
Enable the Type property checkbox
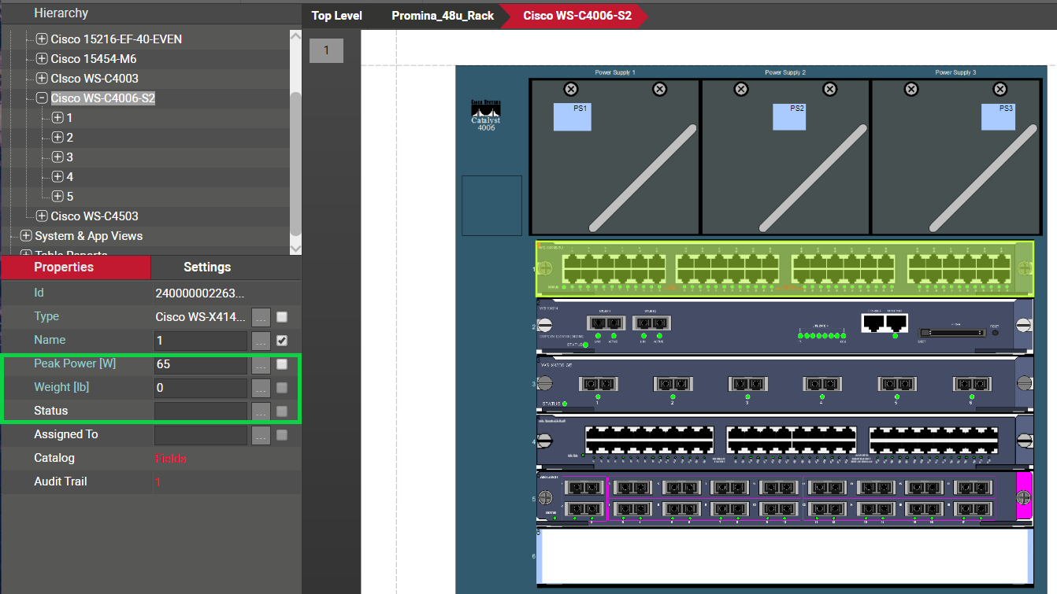[282, 317]
